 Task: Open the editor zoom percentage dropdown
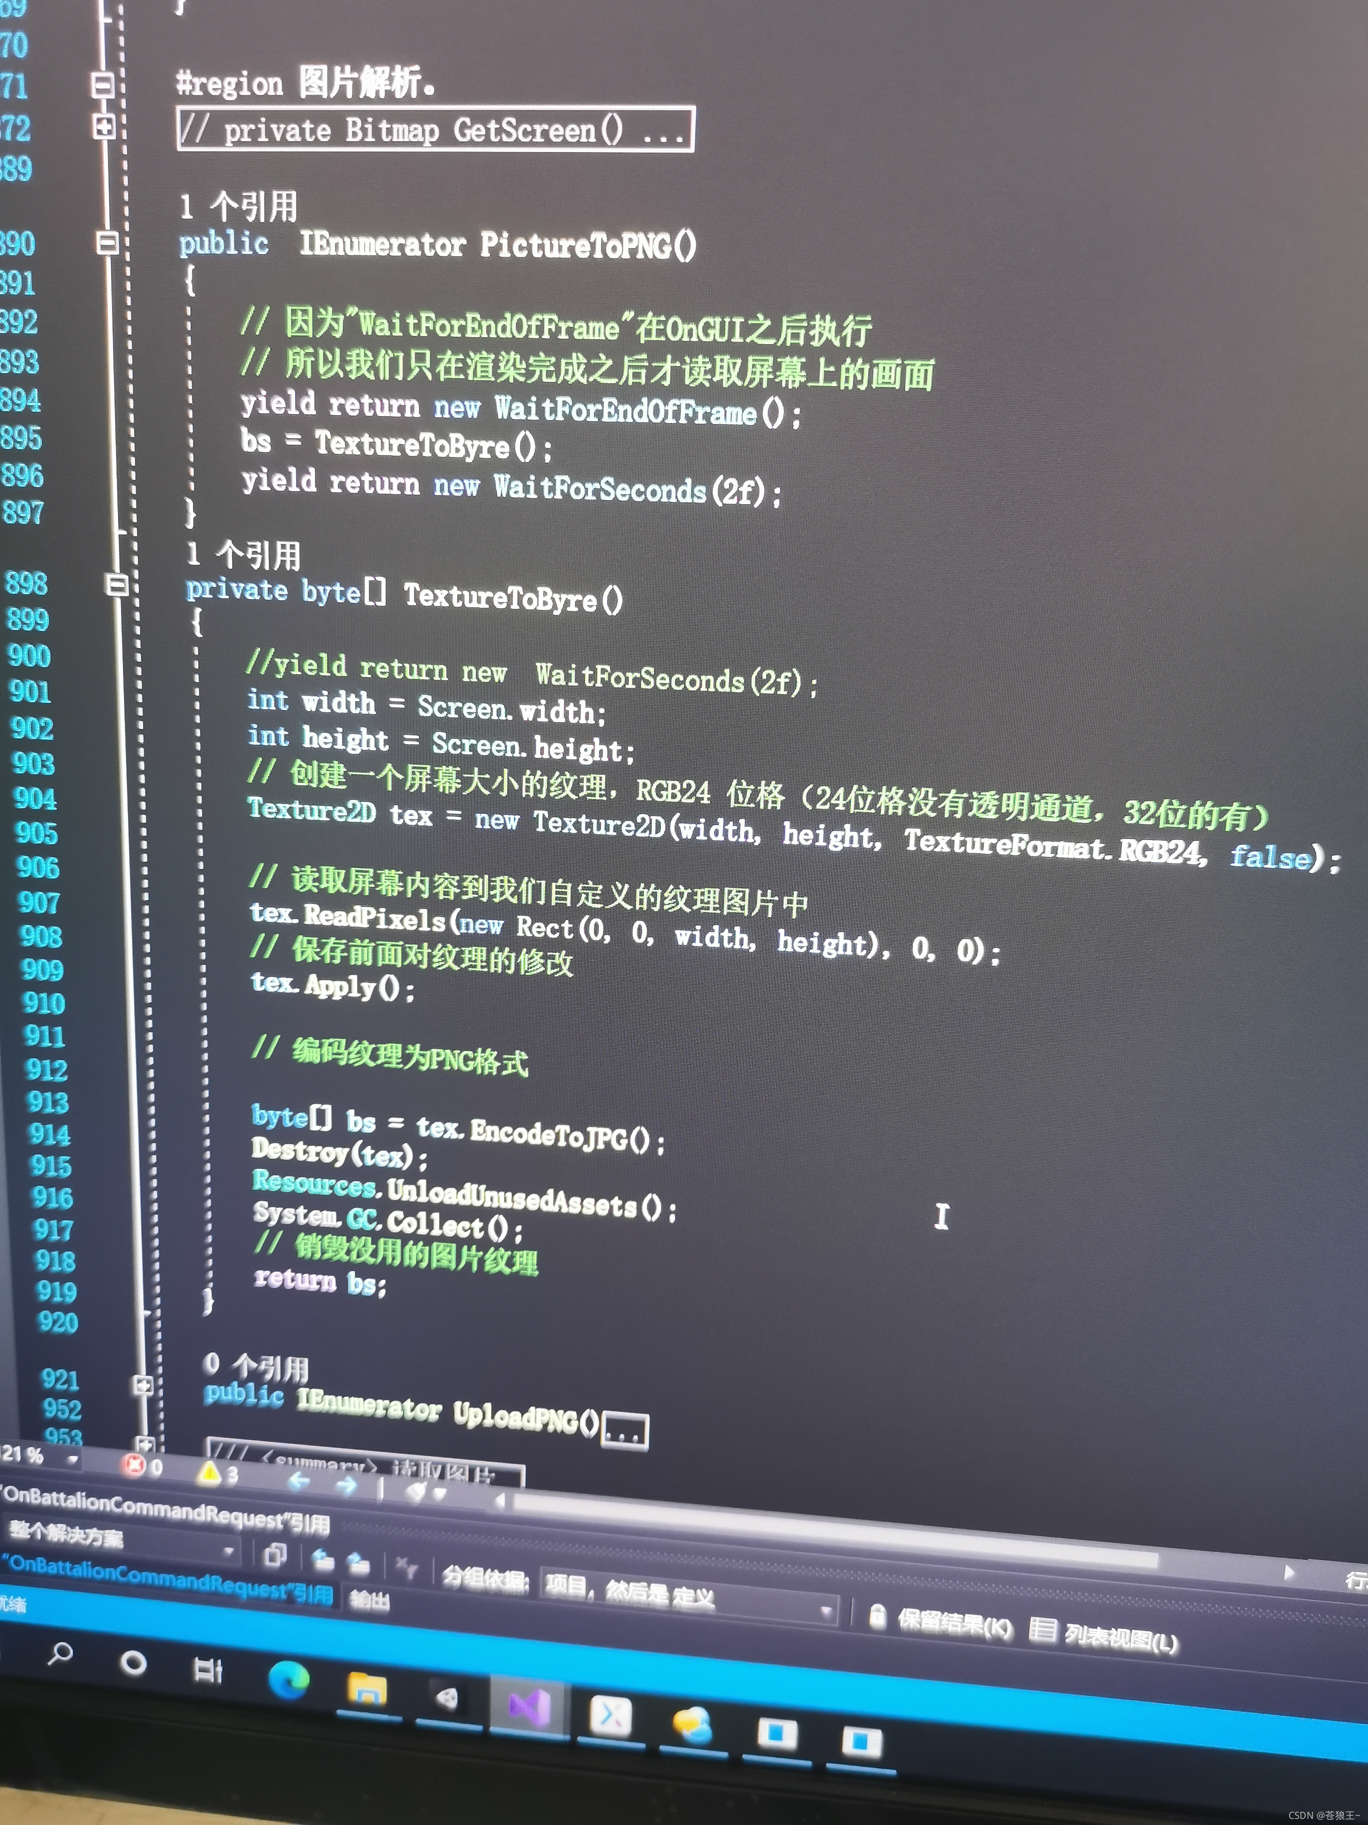click(x=72, y=1459)
